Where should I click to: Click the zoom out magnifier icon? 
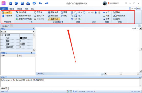[79, 16]
